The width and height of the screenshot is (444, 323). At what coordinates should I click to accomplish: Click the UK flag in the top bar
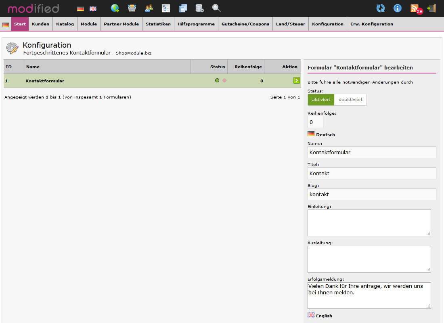[x=93, y=8]
